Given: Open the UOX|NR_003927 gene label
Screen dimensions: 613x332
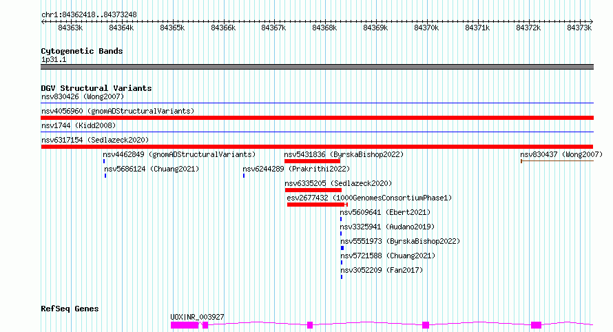Looking at the screenshot, I should pos(197,317).
